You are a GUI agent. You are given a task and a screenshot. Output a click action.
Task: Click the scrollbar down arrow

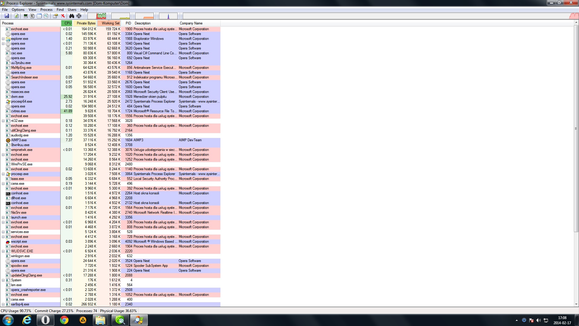click(x=576, y=304)
